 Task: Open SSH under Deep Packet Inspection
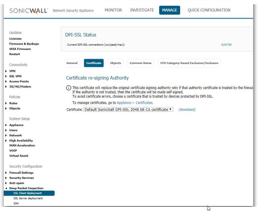pos(16,204)
